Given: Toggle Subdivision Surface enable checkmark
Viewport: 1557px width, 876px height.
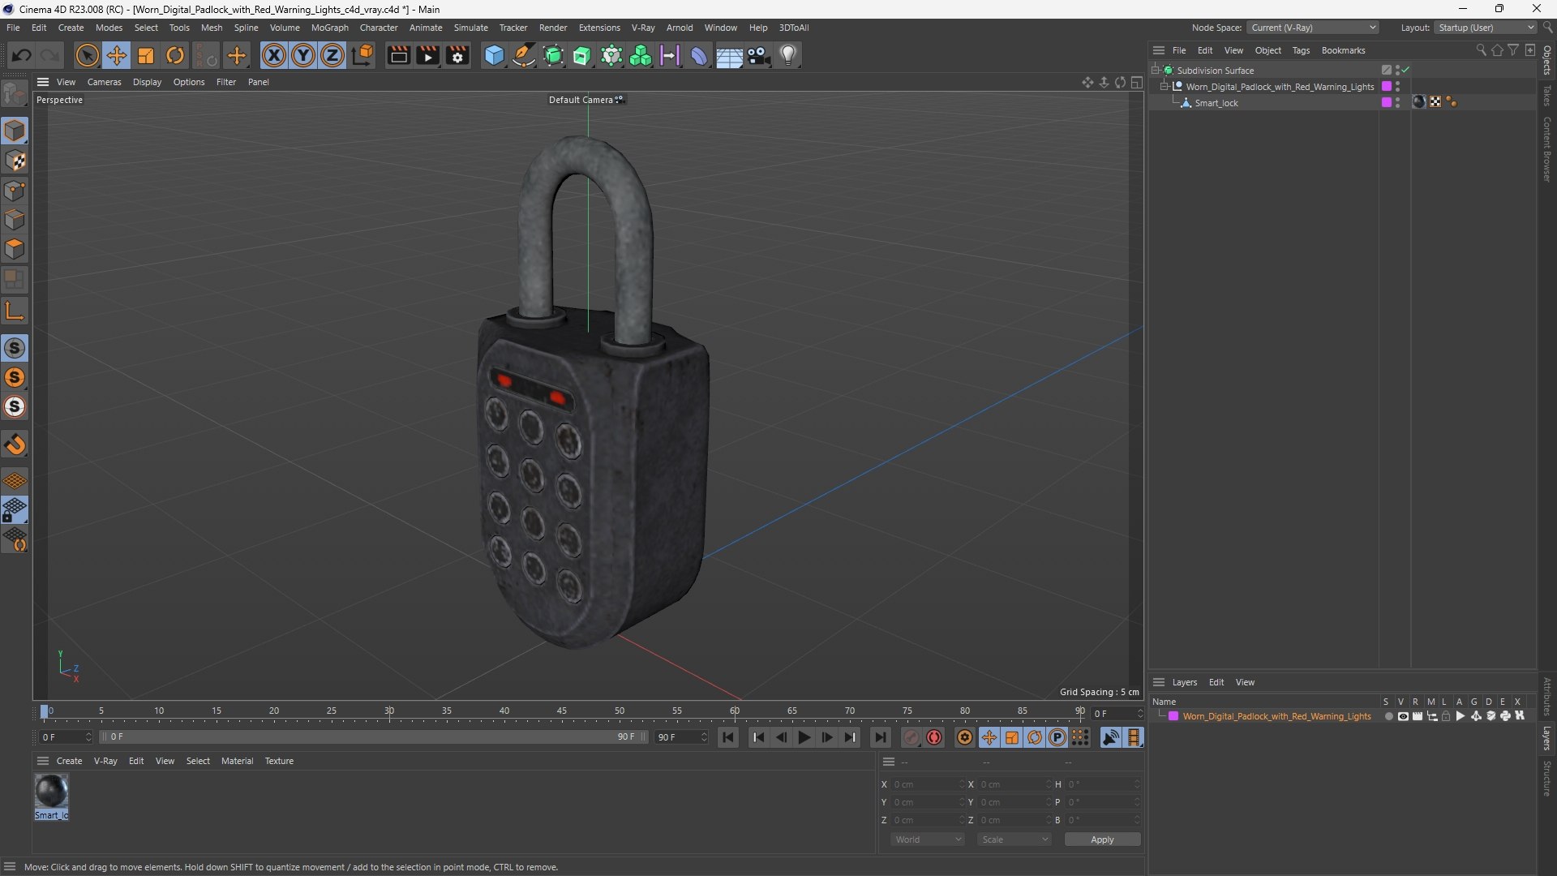Looking at the screenshot, I should click(1405, 70).
